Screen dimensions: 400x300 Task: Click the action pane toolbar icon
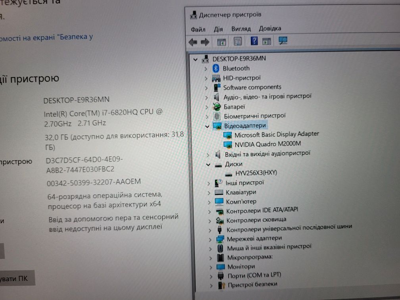[x=267, y=41]
